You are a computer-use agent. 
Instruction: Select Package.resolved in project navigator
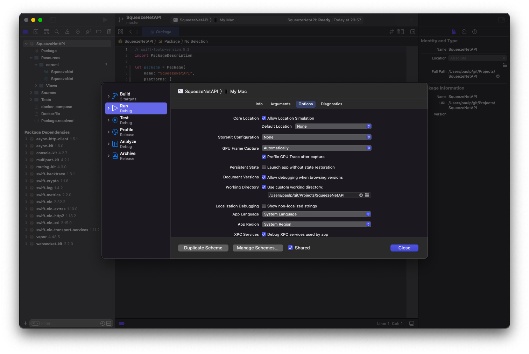[x=57, y=121]
